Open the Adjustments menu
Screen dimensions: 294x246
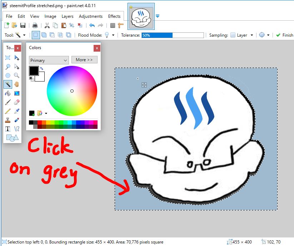tap(91, 16)
